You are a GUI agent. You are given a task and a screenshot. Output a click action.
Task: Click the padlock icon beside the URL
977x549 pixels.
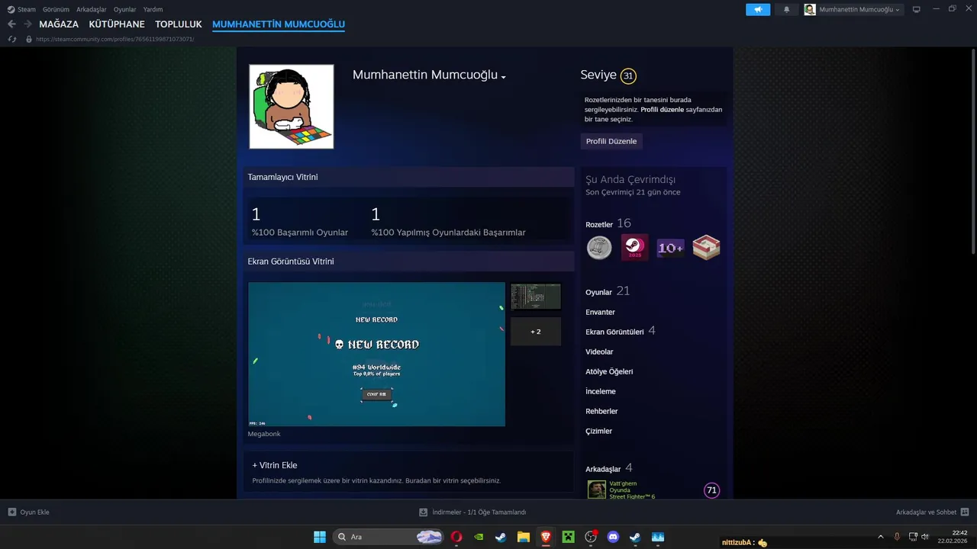point(29,39)
